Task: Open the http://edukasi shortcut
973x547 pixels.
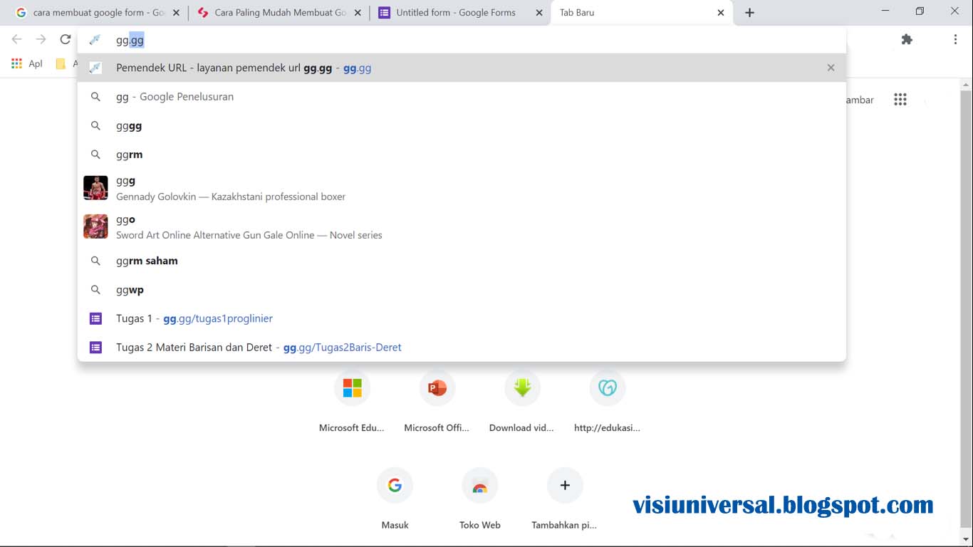Action: point(607,388)
